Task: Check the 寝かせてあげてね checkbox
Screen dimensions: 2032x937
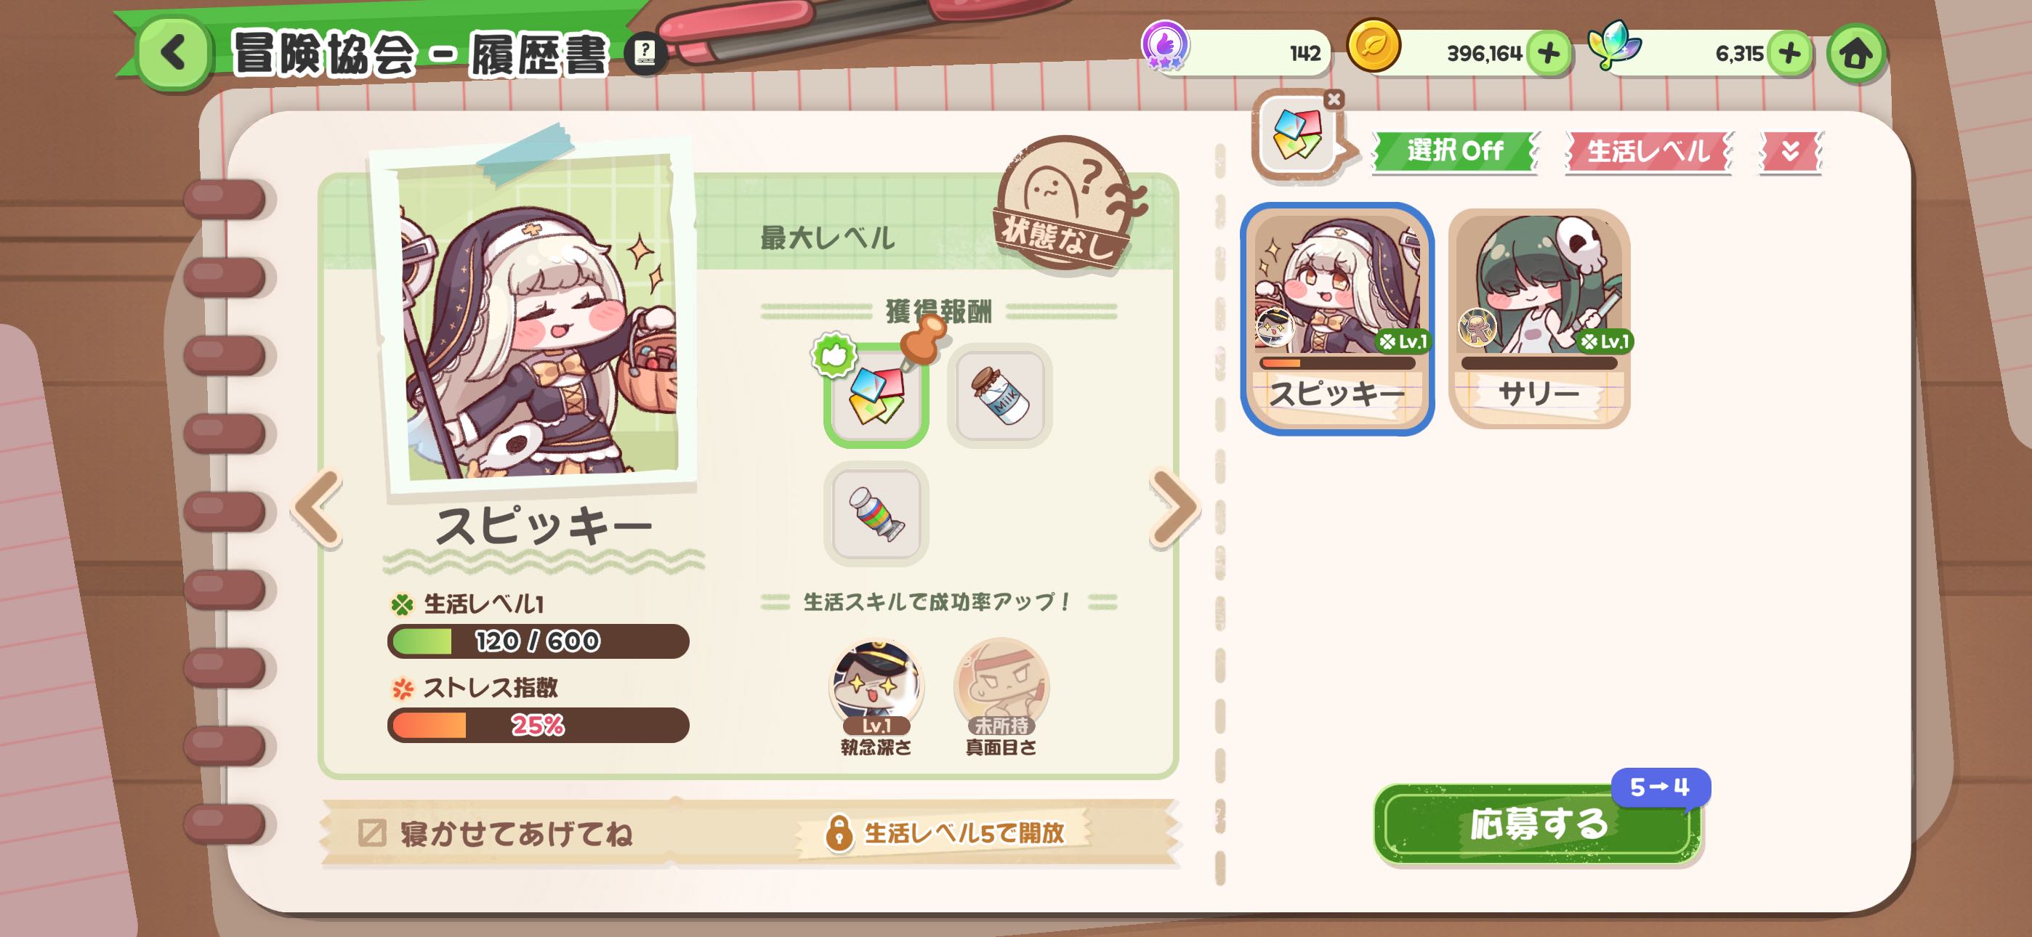Action: 371,832
